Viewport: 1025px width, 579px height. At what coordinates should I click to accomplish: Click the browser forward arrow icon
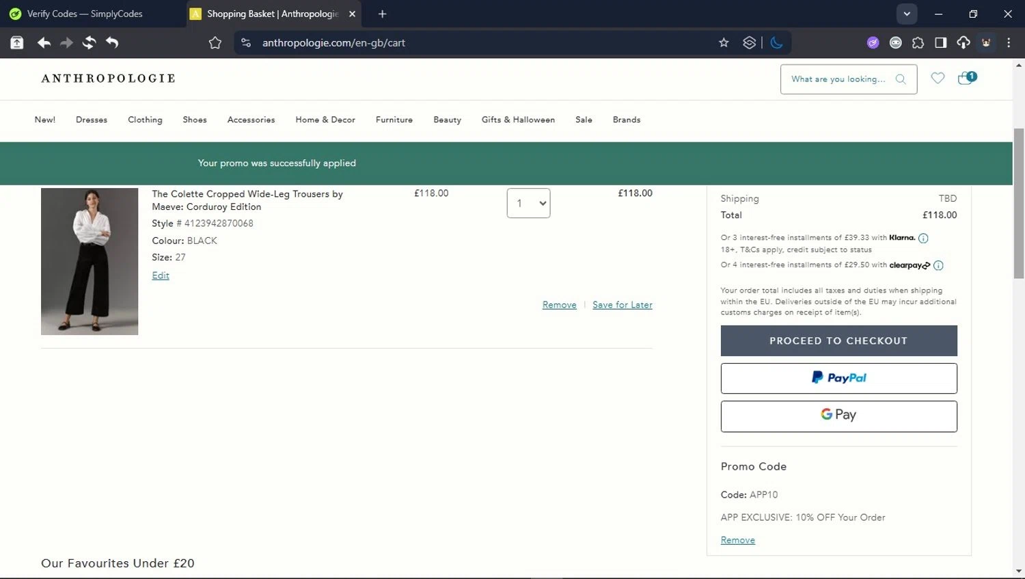click(66, 43)
